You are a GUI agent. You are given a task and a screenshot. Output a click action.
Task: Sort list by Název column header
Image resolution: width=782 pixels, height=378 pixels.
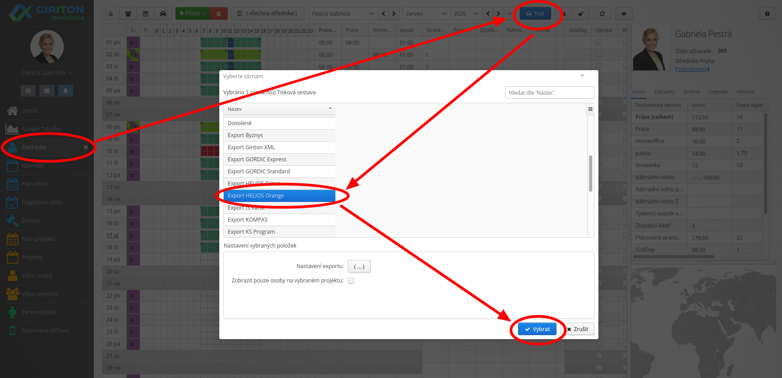pyautogui.click(x=280, y=109)
